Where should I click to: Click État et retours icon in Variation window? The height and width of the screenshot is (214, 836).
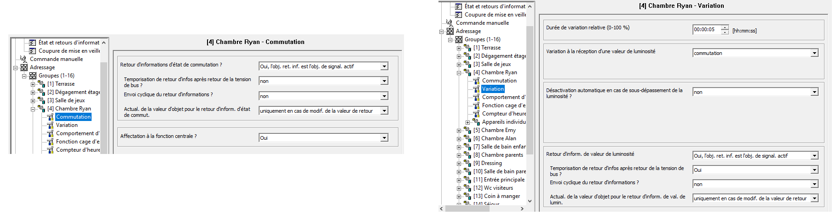click(459, 6)
